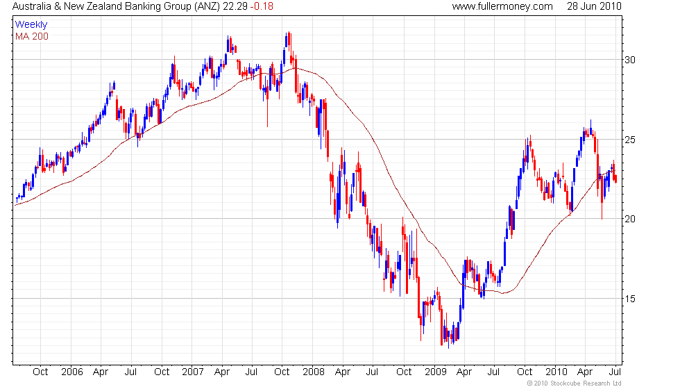Screen dimensions: 680x389
Task: Click the 'Oct' label right before 2009
Action: (x=404, y=372)
